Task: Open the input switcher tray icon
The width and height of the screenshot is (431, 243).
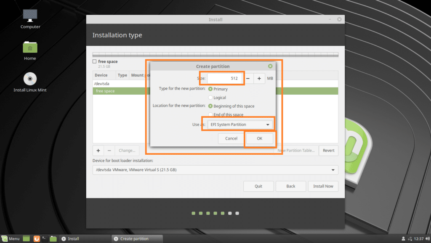Action: (x=410, y=238)
